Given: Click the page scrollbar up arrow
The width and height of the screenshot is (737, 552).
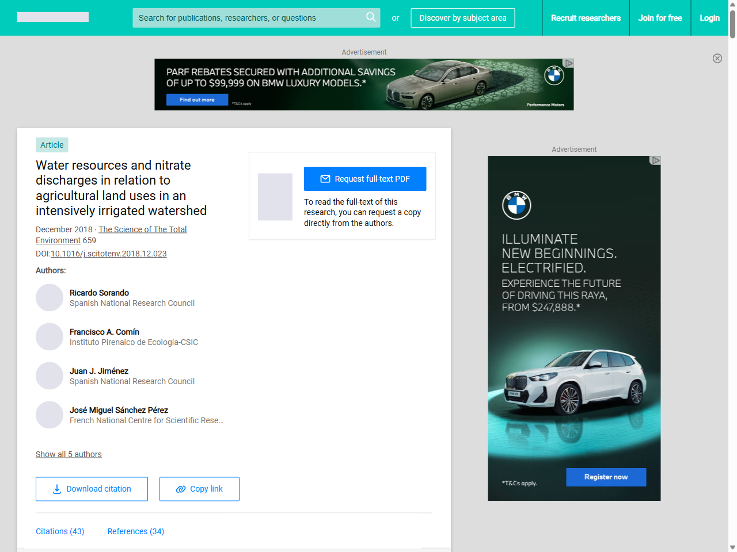Looking at the screenshot, I should pos(732,4).
